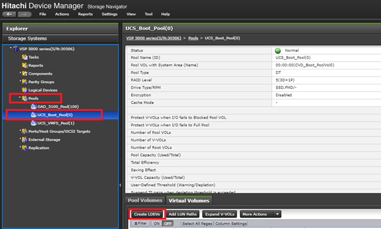The width and height of the screenshot is (381, 229).
Task: Collapse the Pools tree node
Action: click(20, 97)
